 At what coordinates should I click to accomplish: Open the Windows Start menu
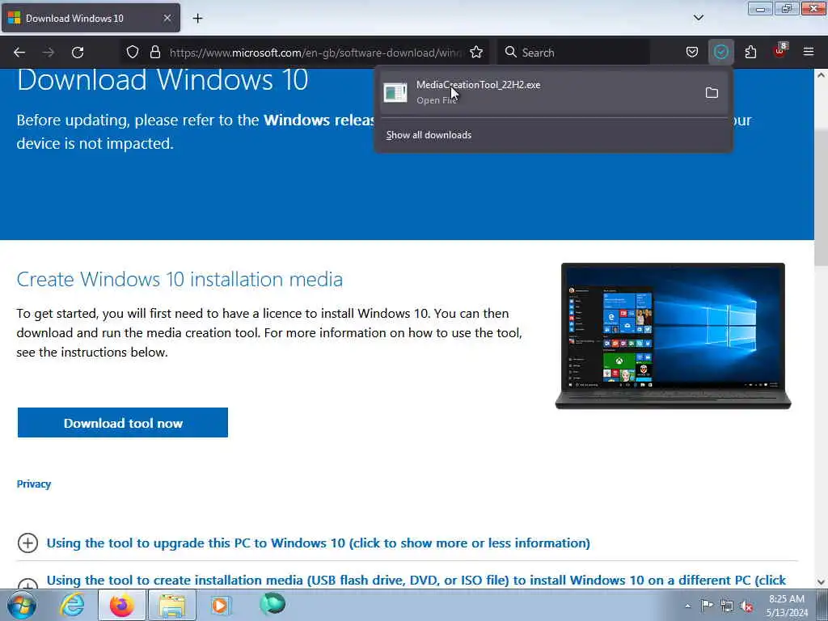(x=22, y=605)
